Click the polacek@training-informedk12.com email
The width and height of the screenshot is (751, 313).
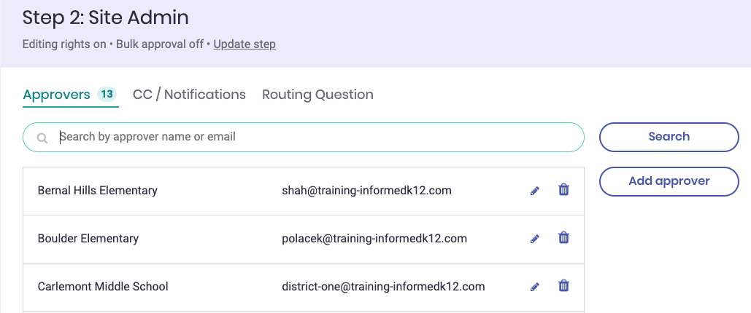(x=374, y=239)
